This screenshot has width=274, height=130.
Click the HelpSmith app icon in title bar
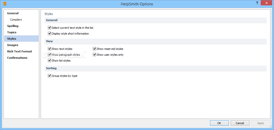(5, 4)
